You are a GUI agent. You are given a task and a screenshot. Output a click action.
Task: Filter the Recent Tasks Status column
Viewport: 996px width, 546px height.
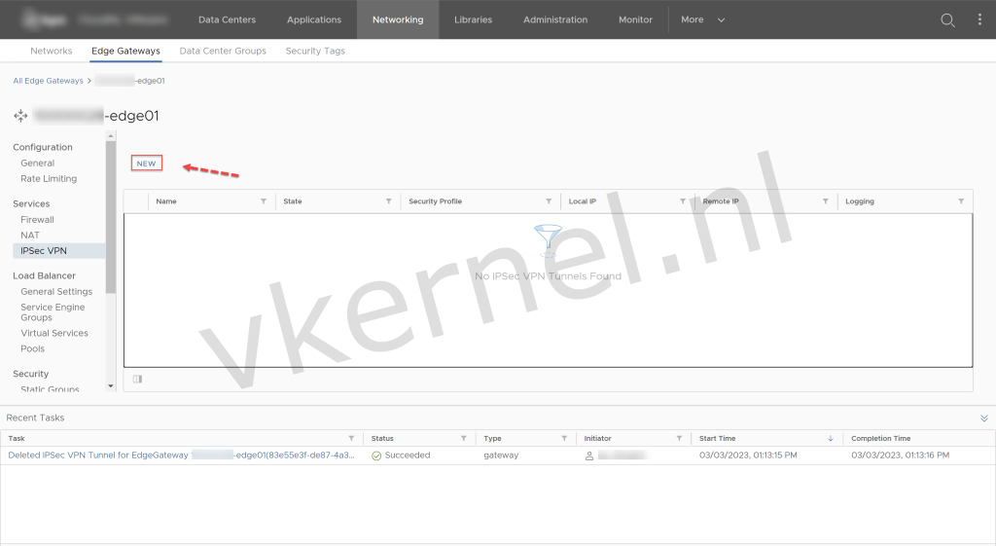pyautogui.click(x=463, y=439)
